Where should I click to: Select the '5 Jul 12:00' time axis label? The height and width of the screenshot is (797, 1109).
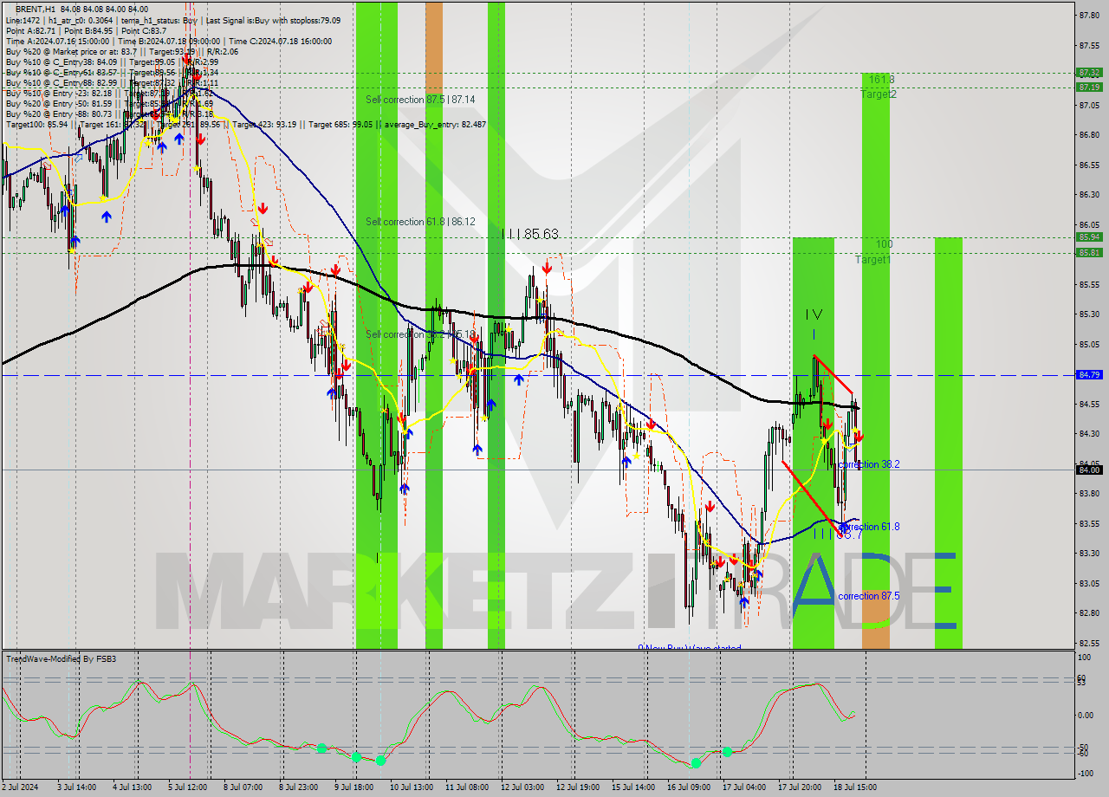click(187, 787)
